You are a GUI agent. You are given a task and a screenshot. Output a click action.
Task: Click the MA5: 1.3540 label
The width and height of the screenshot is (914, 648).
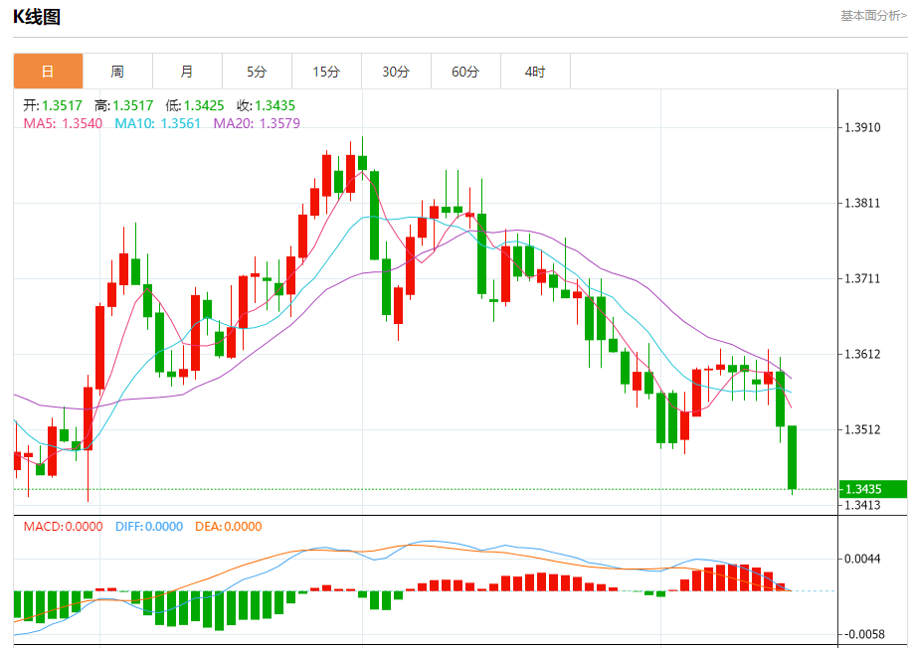[63, 123]
